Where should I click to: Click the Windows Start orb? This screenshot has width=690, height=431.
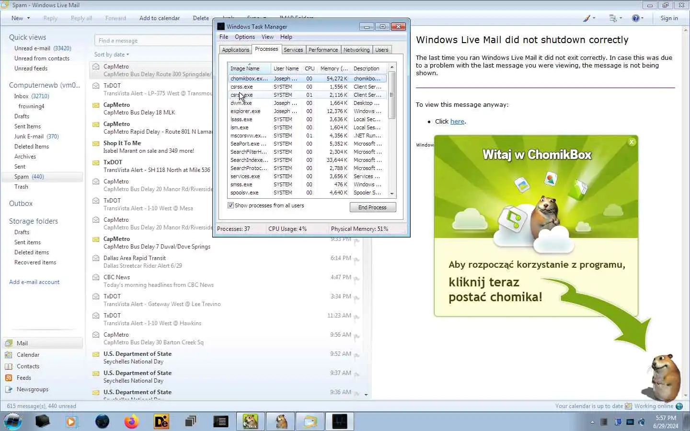[13, 421]
